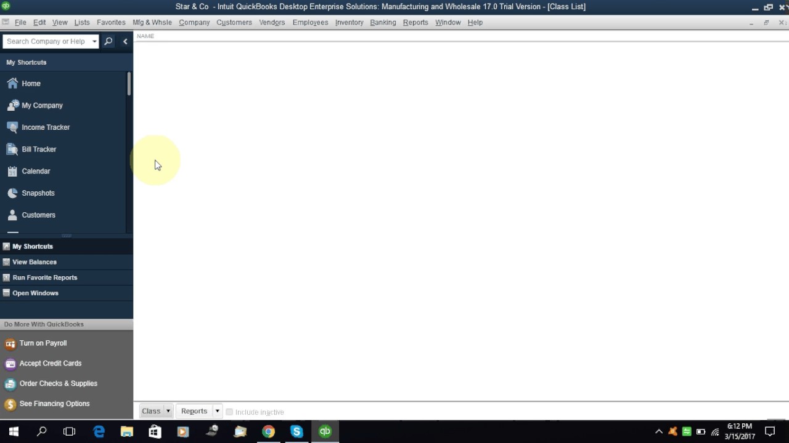Open Bill Tracker icon
789x443 pixels.
point(12,150)
